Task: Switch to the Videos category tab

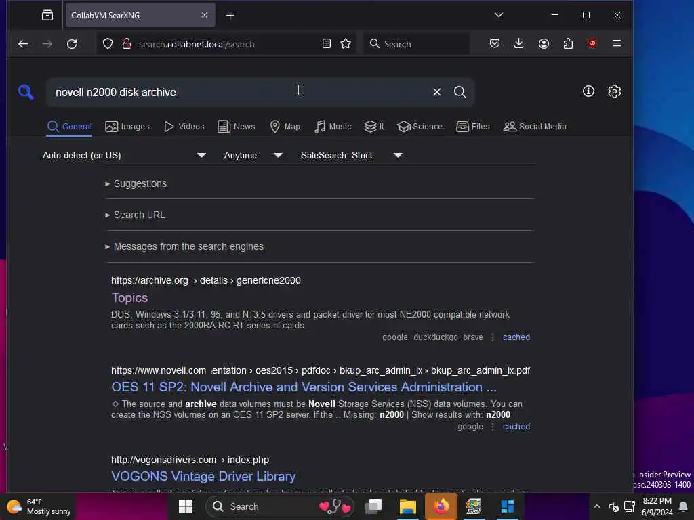Action: (184, 127)
